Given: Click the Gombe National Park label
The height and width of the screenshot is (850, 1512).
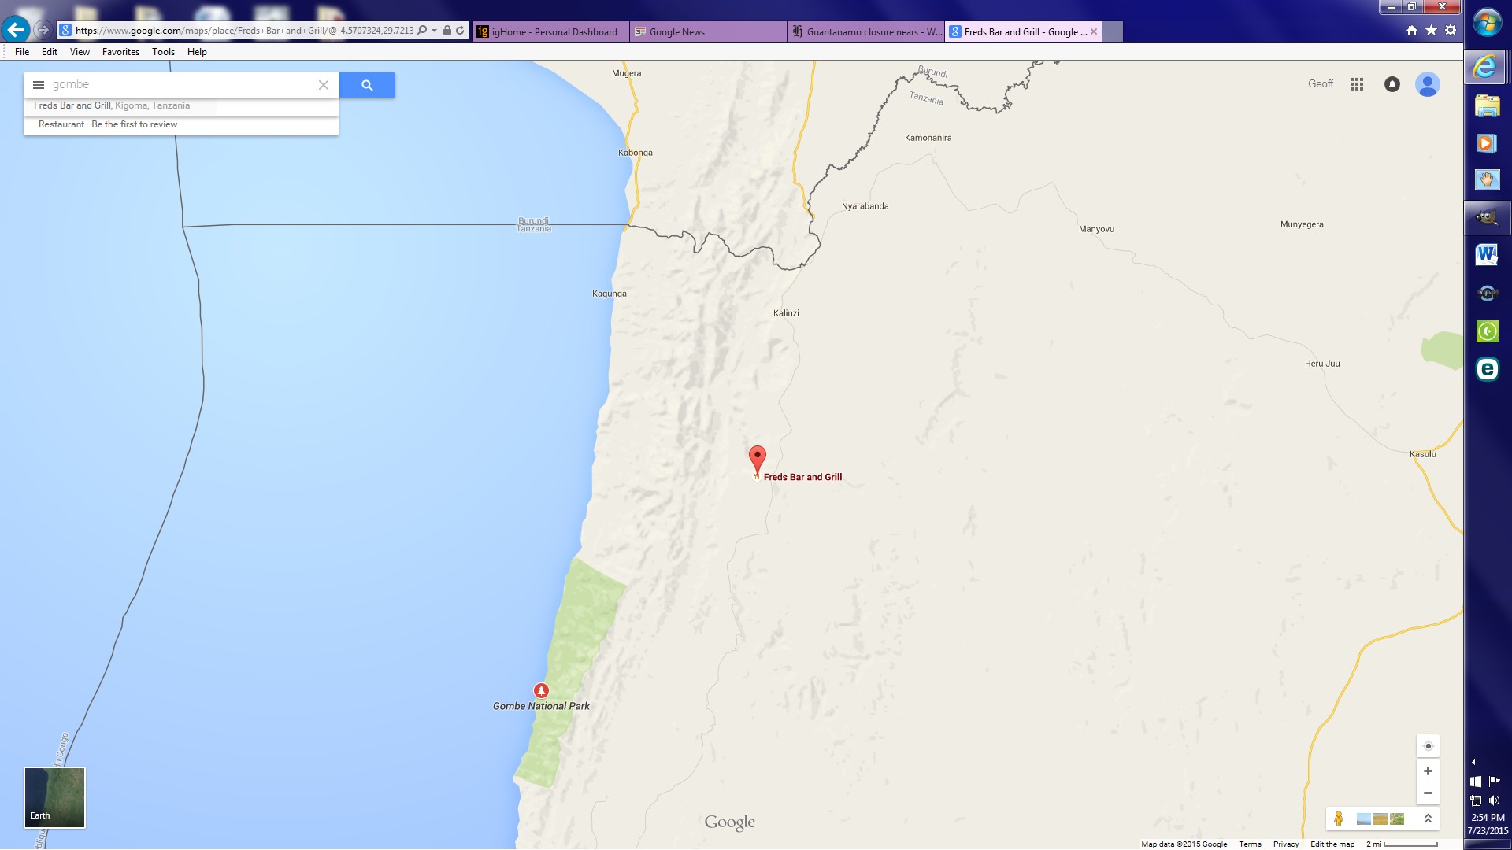Looking at the screenshot, I should 541,706.
